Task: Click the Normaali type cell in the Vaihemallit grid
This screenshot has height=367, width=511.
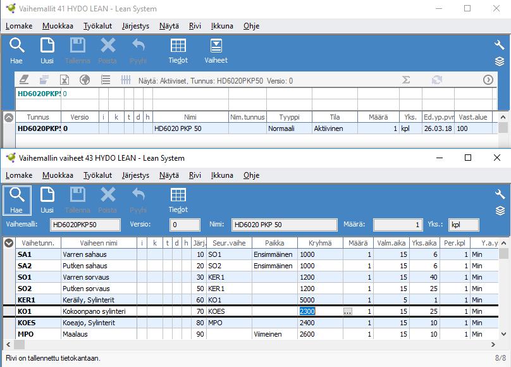Action: tap(289, 128)
